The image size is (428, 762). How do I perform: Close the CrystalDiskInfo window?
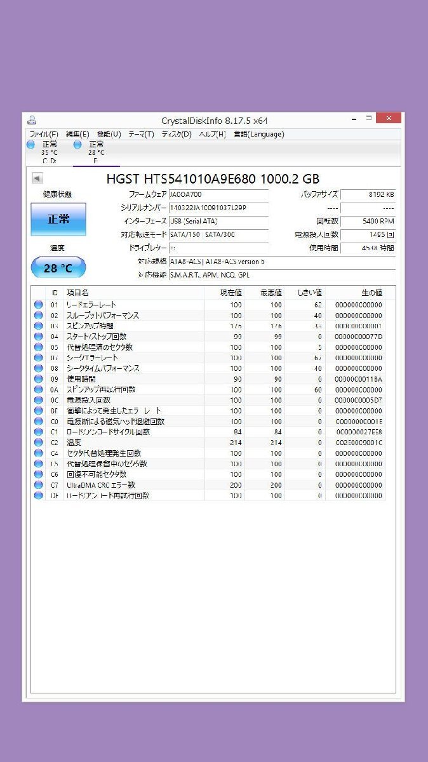tap(388, 118)
